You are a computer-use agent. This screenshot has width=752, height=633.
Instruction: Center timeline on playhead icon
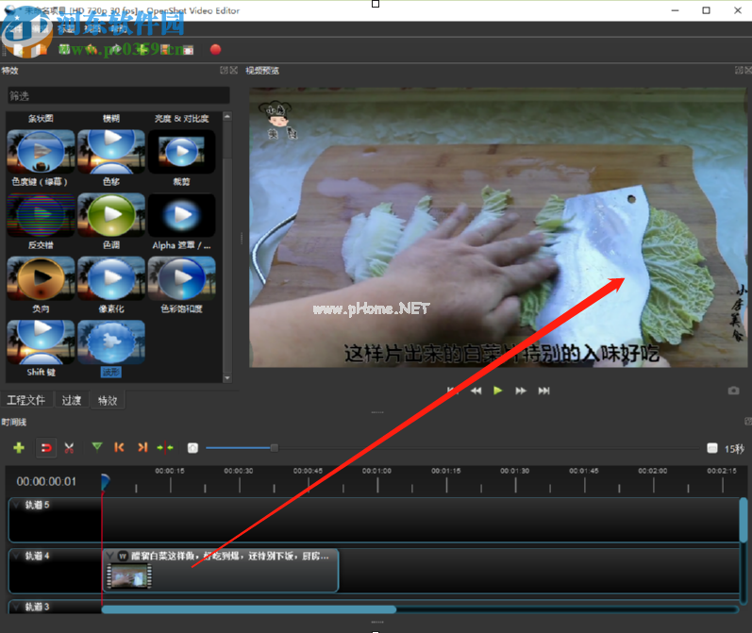click(x=165, y=447)
